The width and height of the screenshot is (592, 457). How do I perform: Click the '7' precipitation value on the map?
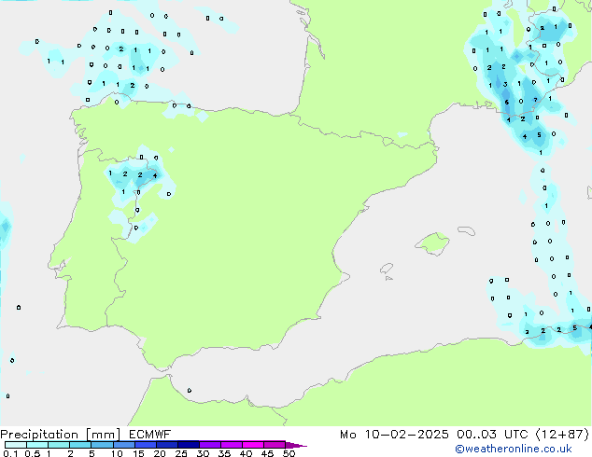click(535, 100)
